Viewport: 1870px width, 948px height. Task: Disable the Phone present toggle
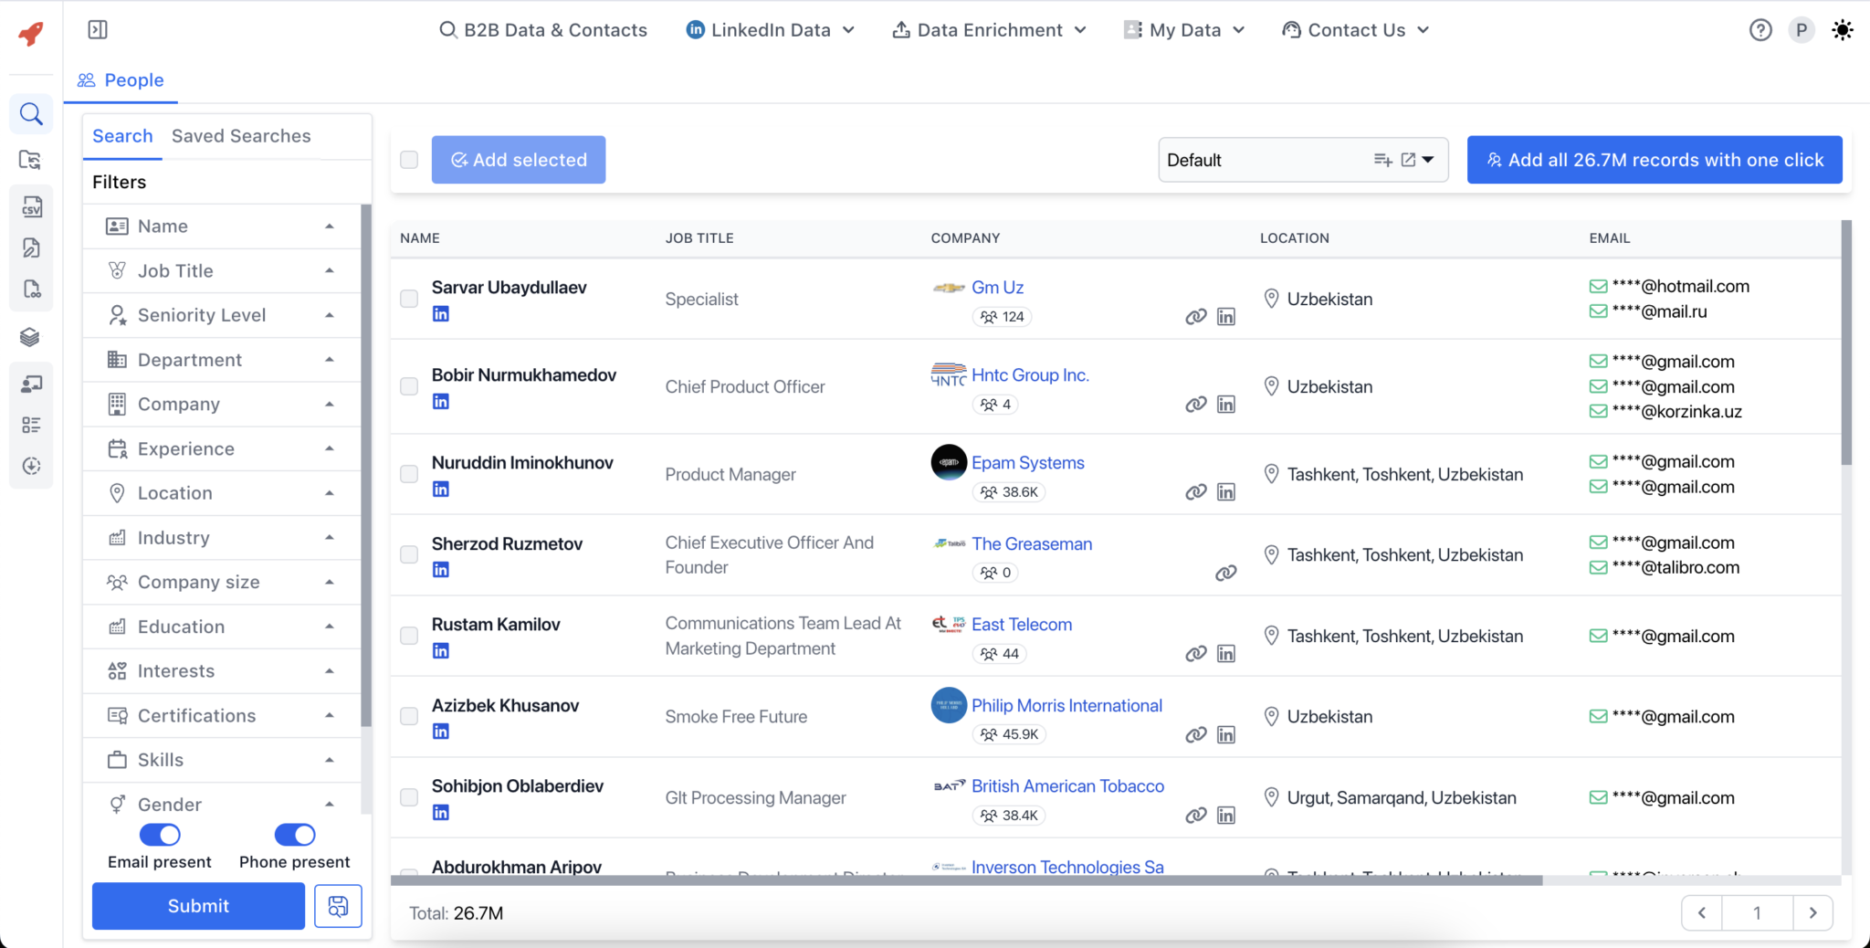(294, 834)
